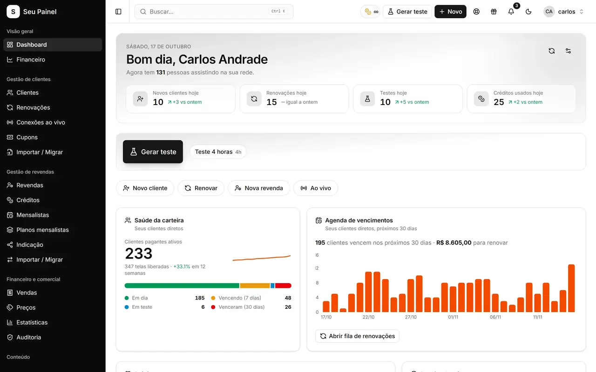Open Mensalistas in sidebar
Screen dimensions: 596x372
pyautogui.click(x=53, y=215)
